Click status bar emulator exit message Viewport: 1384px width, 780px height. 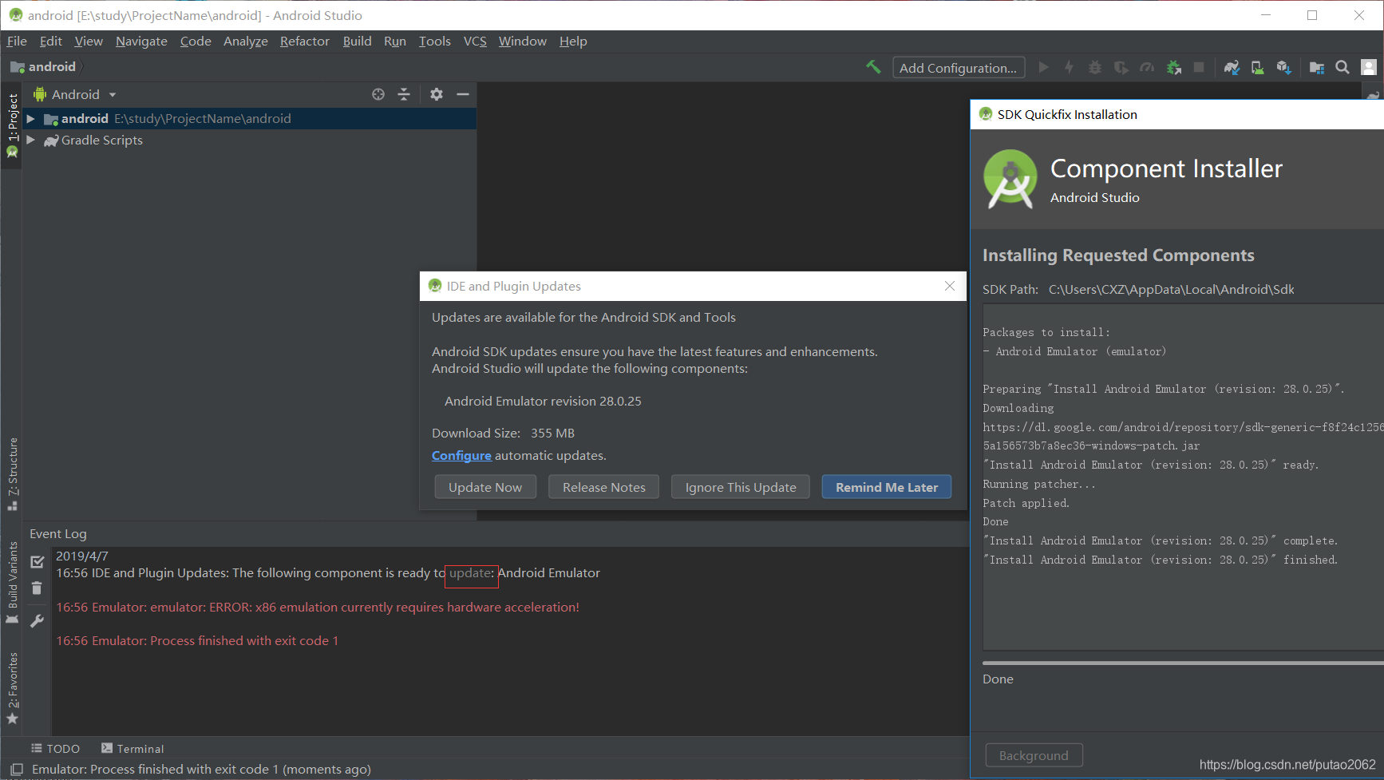[201, 770]
